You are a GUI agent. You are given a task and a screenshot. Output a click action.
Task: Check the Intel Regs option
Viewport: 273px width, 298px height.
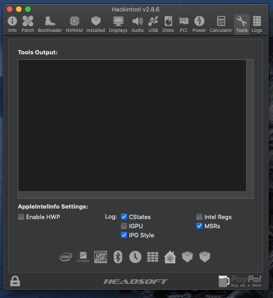199,217
